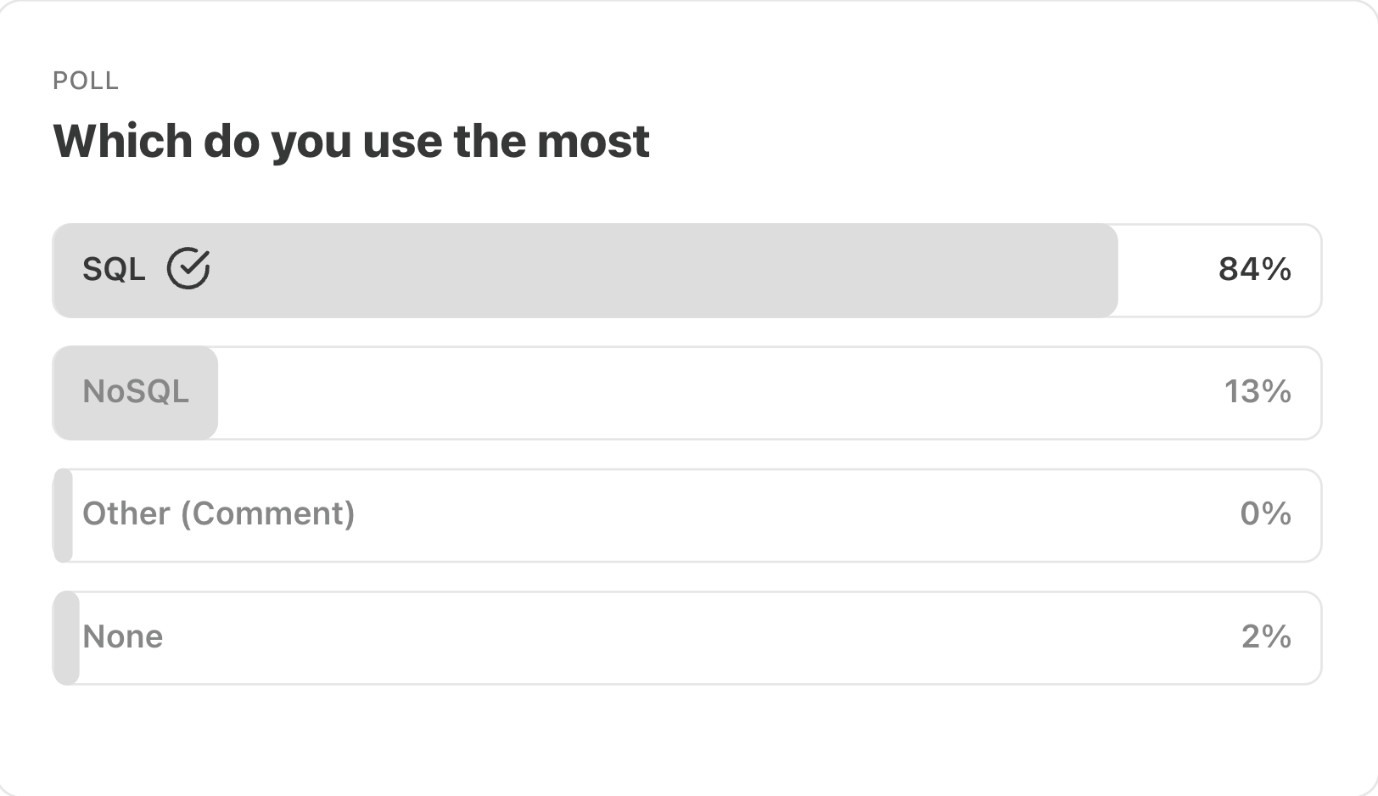Select the SQL poll option row

687,271
